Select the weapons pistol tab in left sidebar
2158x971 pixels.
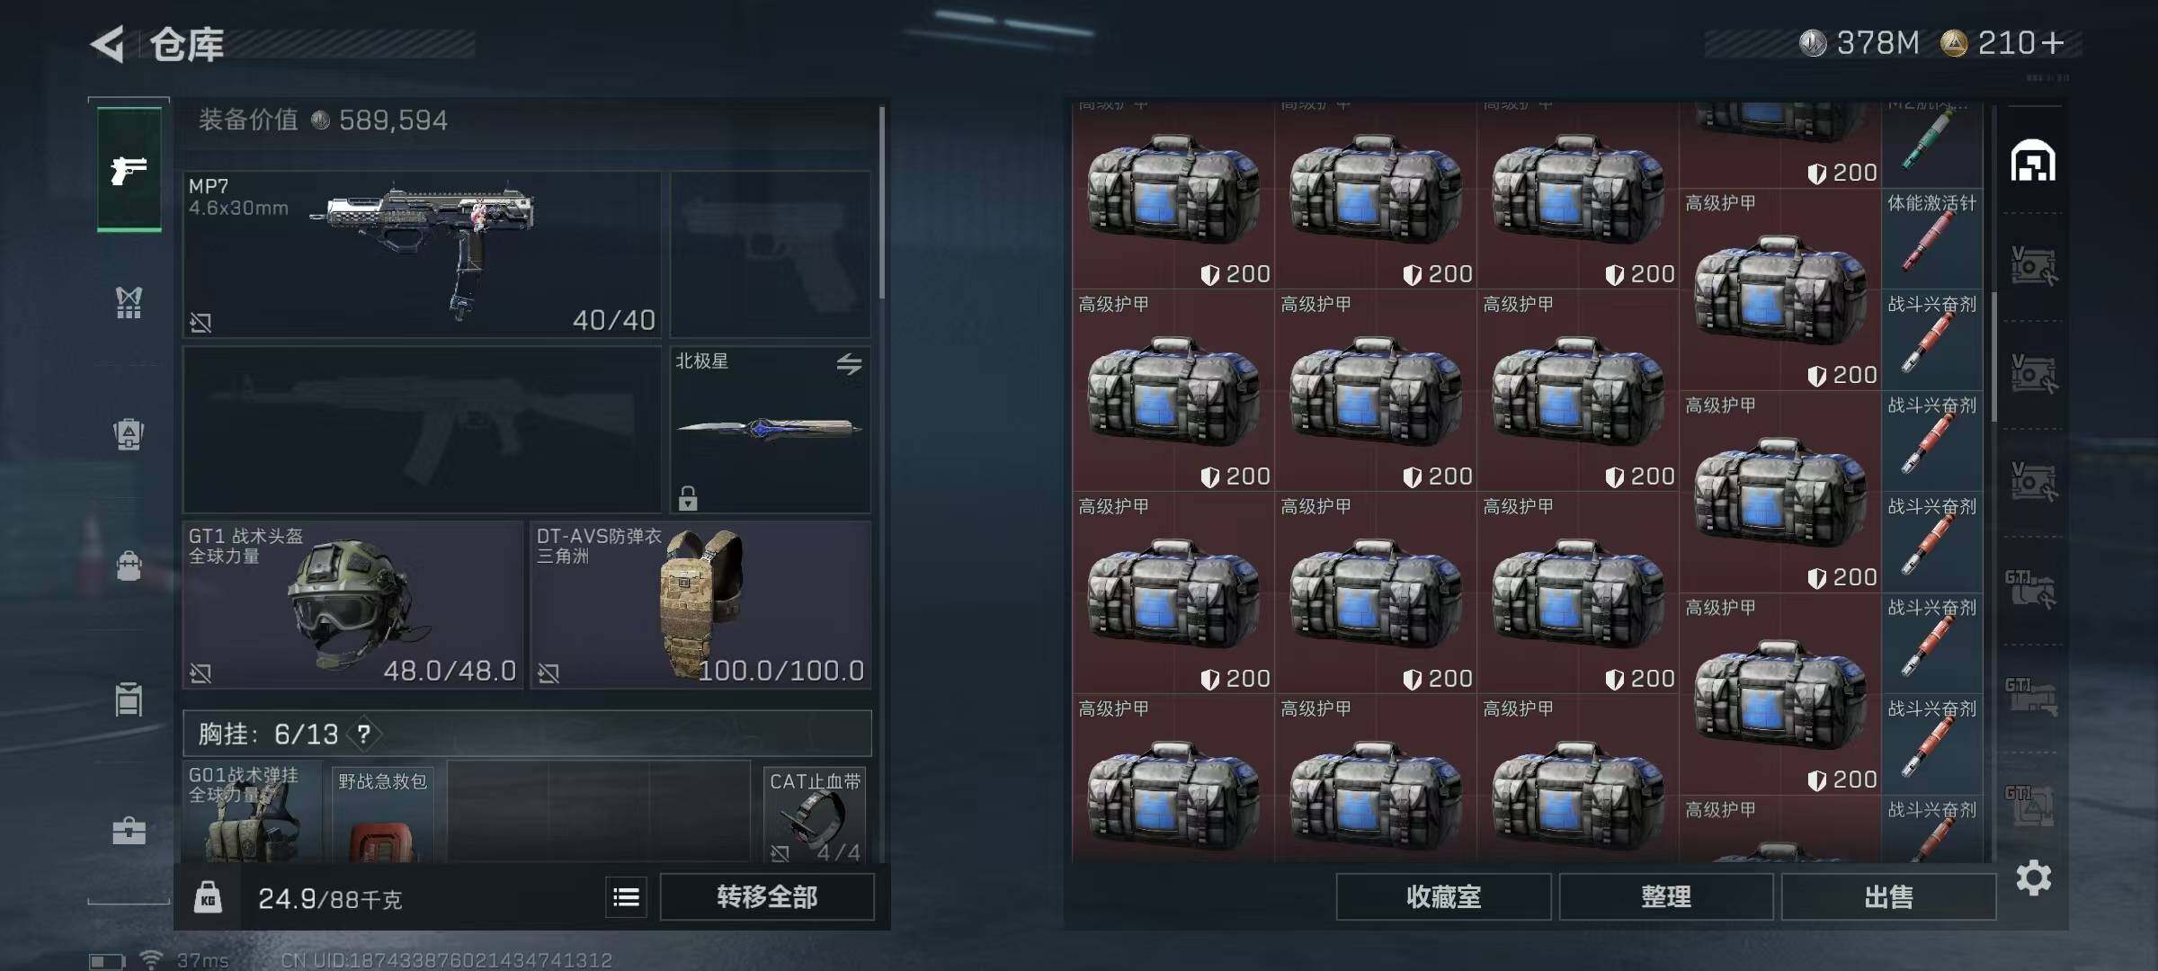pos(129,169)
